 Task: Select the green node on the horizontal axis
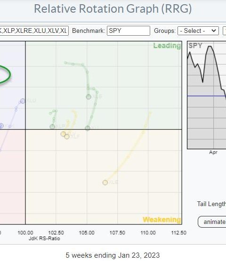click(x=88, y=128)
